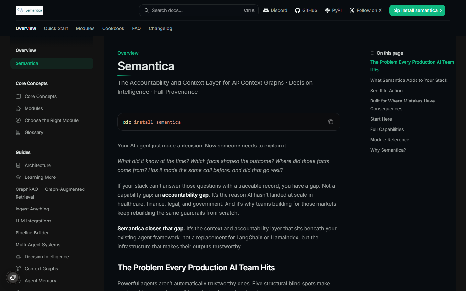
Task: Open the Multi-Agent Systems guide
Action: pyautogui.click(x=52, y=245)
